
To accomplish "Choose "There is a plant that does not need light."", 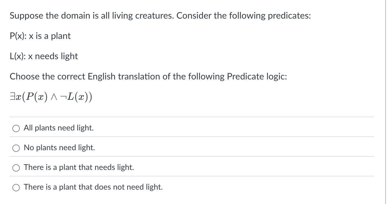I will click(x=16, y=187).
